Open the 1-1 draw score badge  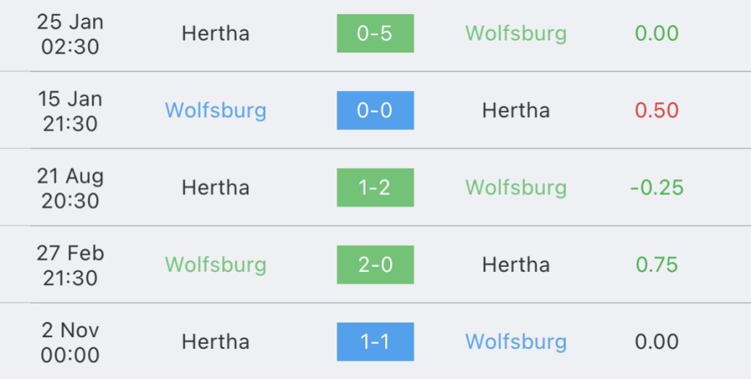pyautogui.click(x=375, y=342)
